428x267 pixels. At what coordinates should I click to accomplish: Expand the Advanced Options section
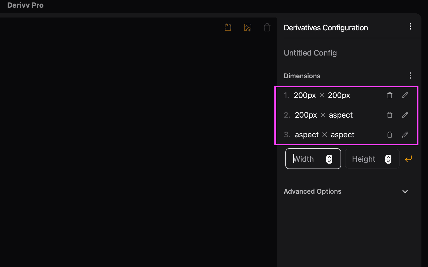[x=405, y=191]
